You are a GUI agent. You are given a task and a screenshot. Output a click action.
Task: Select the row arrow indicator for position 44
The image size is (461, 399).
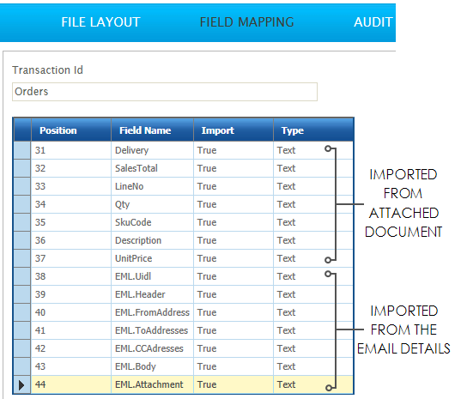click(x=21, y=384)
